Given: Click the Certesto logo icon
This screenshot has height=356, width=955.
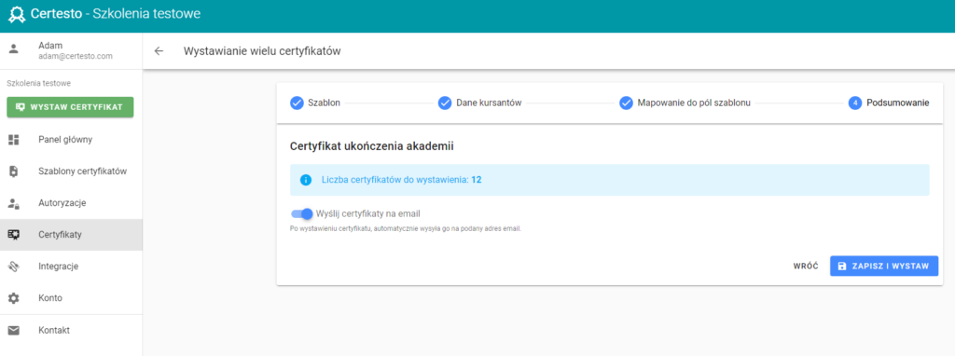Looking at the screenshot, I should tap(17, 14).
